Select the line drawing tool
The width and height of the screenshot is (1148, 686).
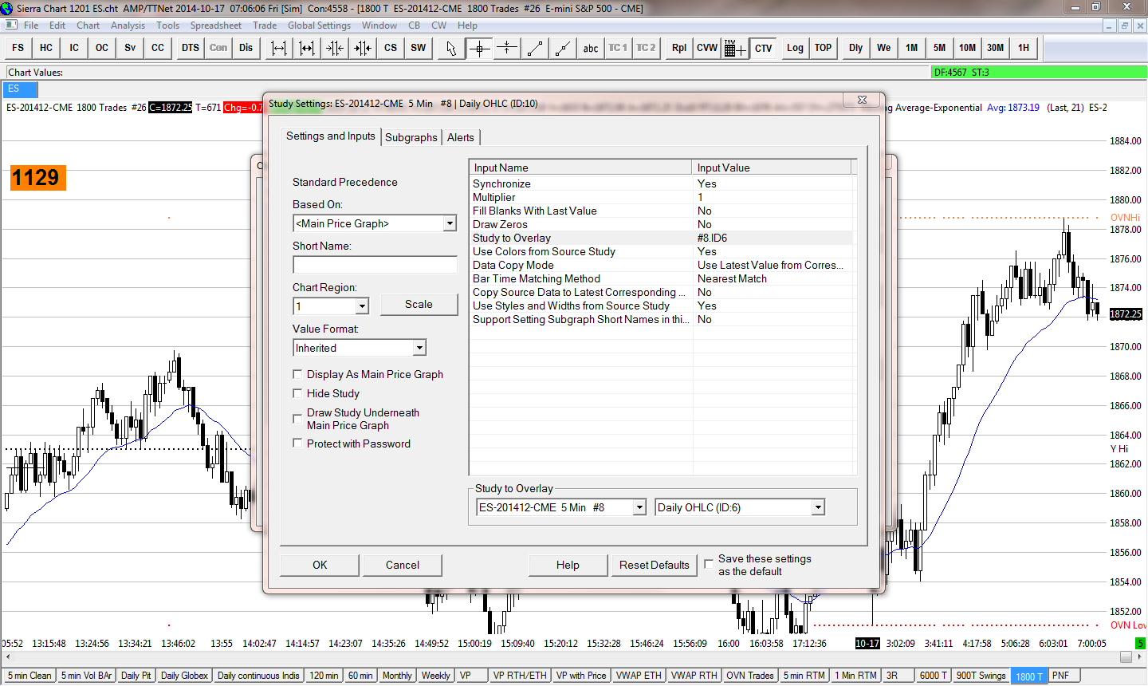point(535,48)
